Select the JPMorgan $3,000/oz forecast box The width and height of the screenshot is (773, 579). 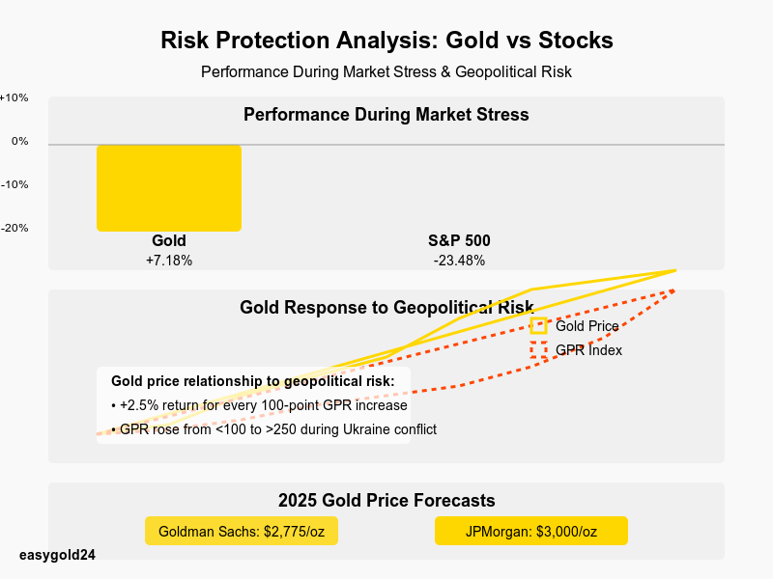pos(531,531)
